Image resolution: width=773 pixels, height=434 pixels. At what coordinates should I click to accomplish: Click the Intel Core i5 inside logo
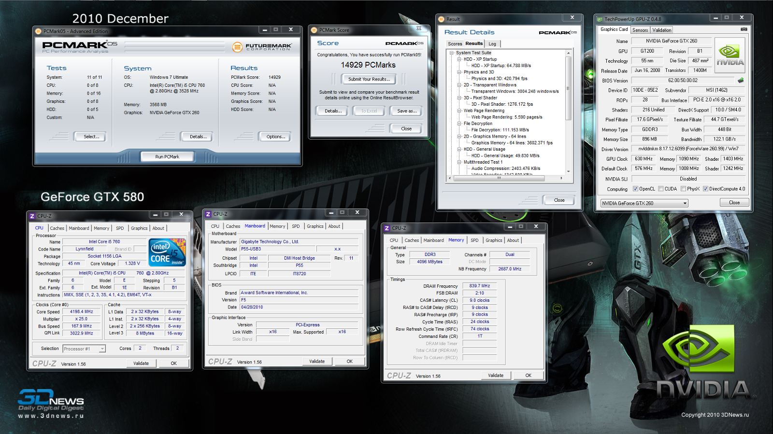click(167, 252)
